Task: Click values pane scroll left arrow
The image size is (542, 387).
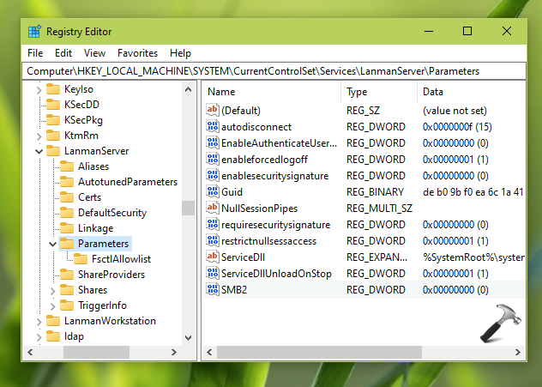Action: click(209, 352)
